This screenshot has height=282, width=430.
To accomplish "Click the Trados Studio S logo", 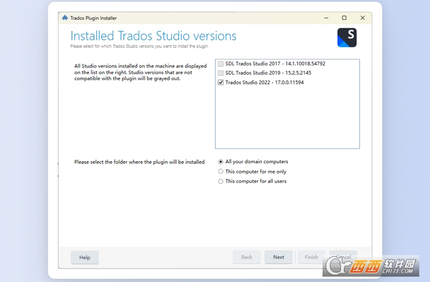I will [347, 38].
